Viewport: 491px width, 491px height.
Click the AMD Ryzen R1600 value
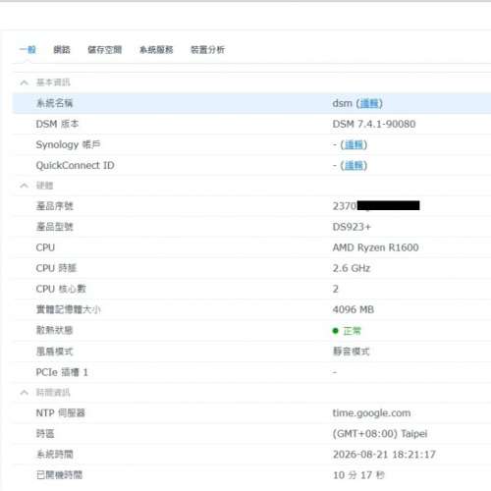tap(375, 247)
